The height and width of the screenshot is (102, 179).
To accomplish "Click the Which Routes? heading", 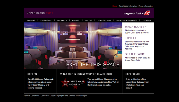I will 135,27.
